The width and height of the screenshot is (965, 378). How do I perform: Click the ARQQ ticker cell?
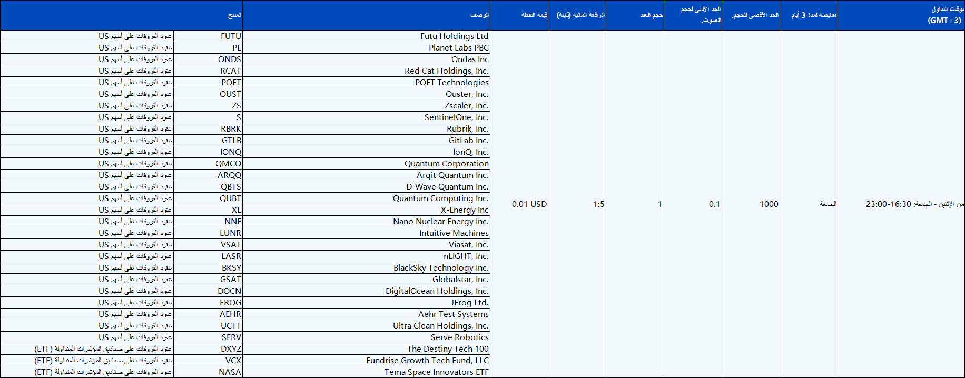coord(208,175)
